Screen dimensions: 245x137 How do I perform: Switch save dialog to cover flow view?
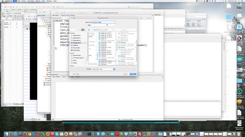coord(85,30)
